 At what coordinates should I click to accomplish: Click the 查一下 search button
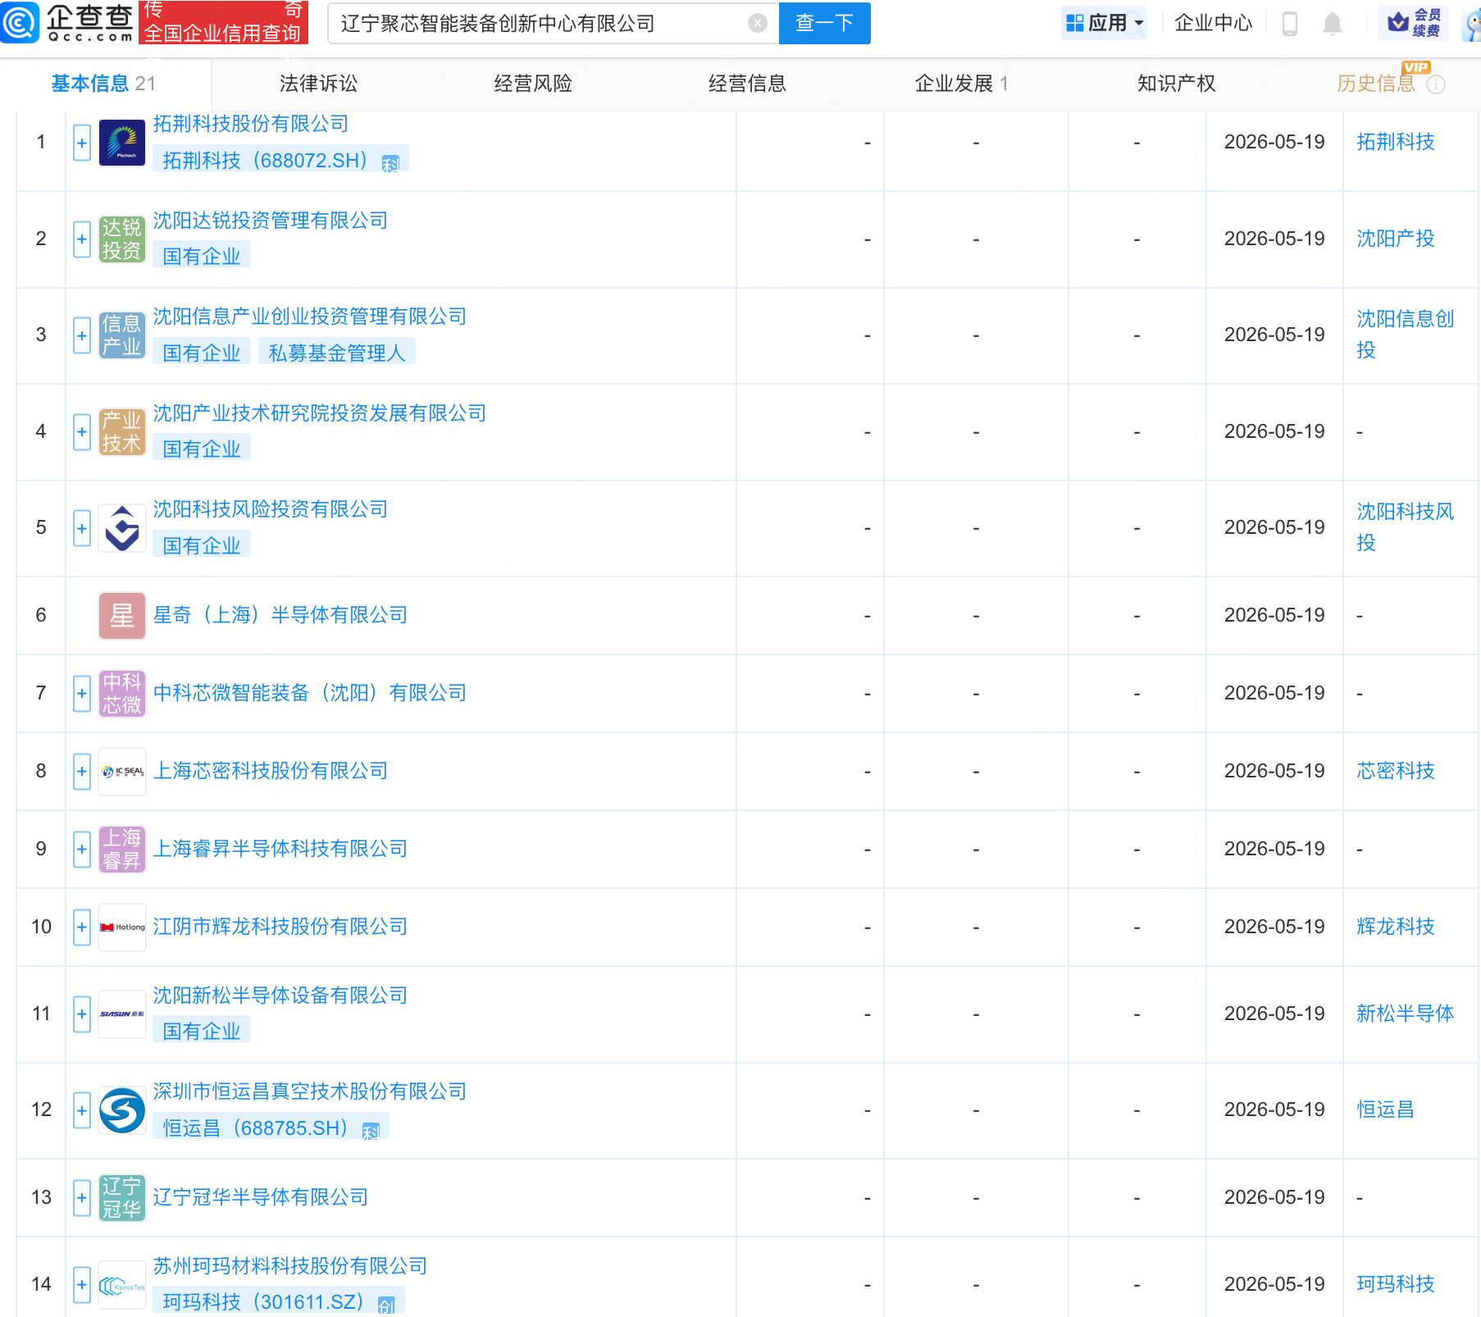824,23
